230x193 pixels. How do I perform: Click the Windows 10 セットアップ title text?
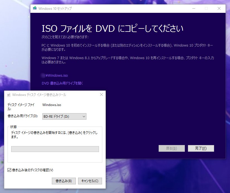point(55,9)
